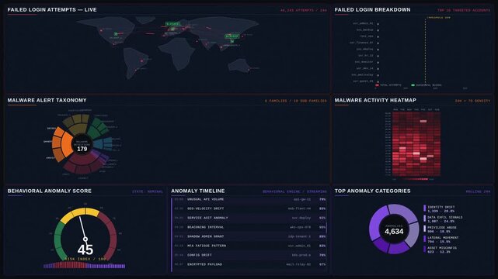Click the green blocked tag over East Asia
Screen dimensions: 498x279
[232, 36]
